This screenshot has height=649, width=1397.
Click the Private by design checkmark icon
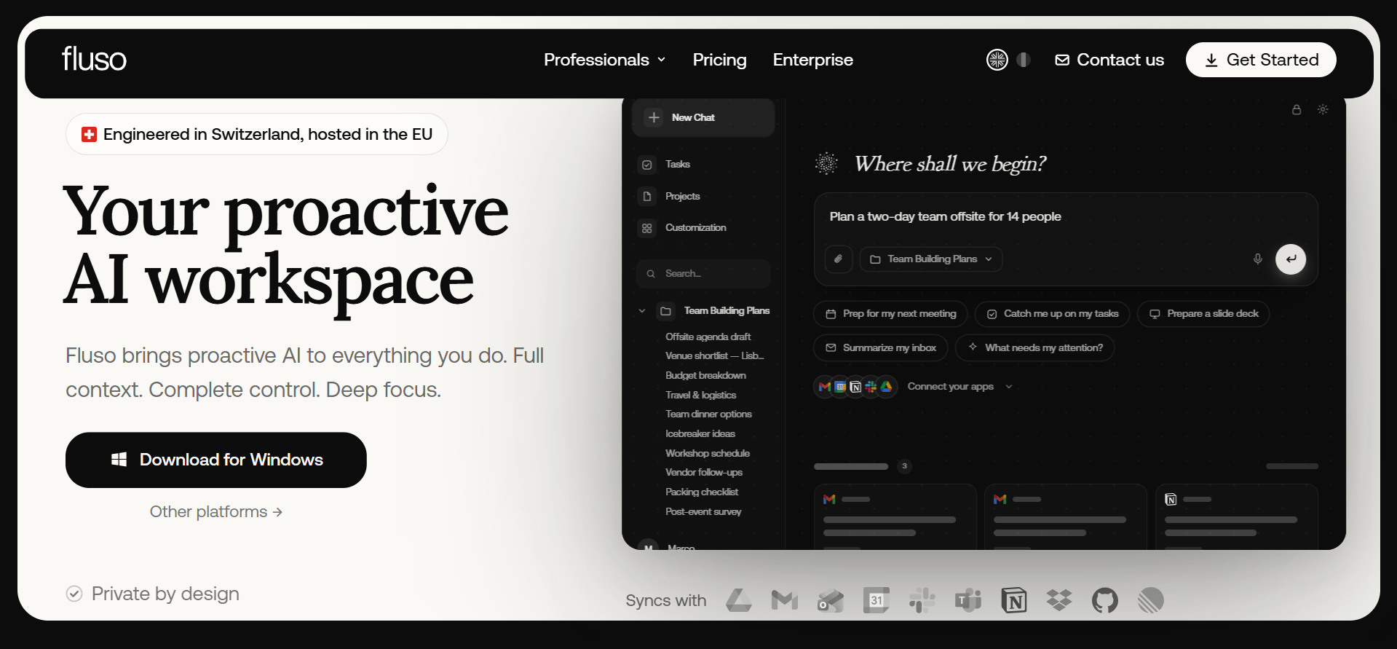[74, 594]
